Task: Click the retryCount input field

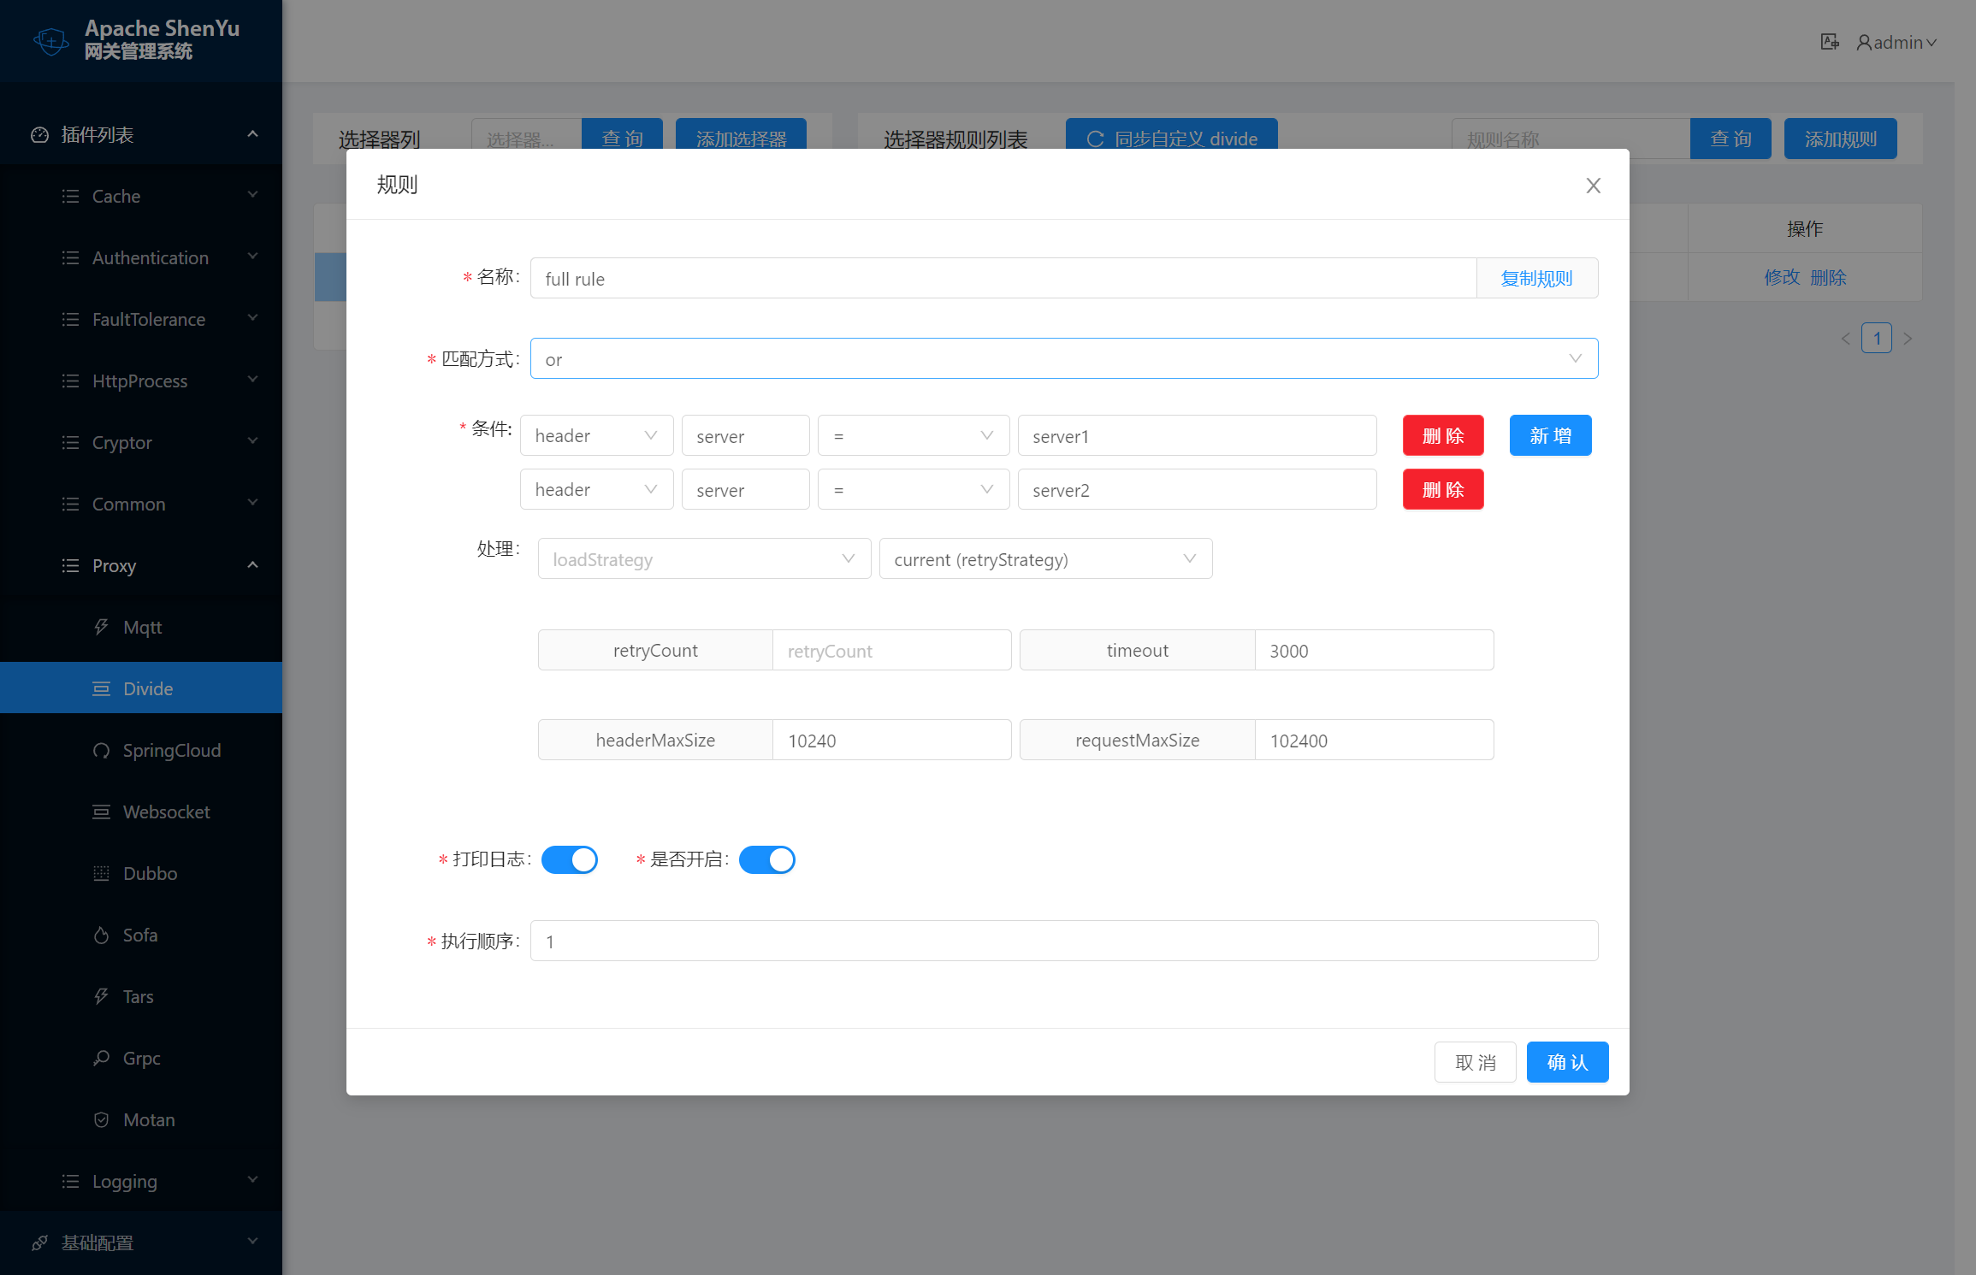Action: [x=891, y=651]
